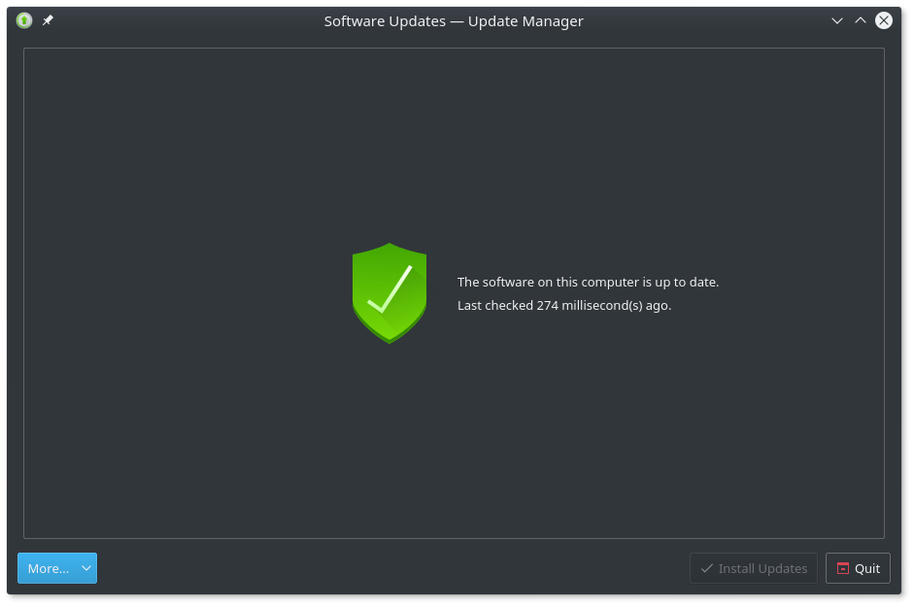Click the window title 'Software Updates — Update Manager'
Image resolution: width=914 pixels, height=607 pixels.
454,20
